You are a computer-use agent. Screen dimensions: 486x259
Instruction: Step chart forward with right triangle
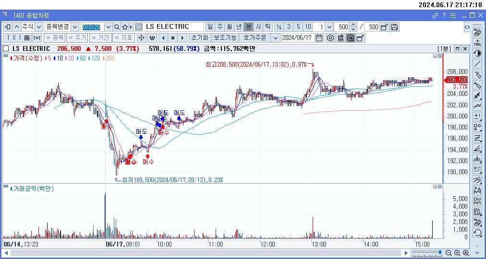(182, 38)
